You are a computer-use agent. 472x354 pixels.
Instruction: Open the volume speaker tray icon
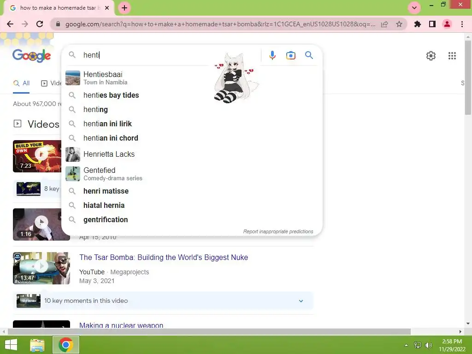click(x=428, y=345)
